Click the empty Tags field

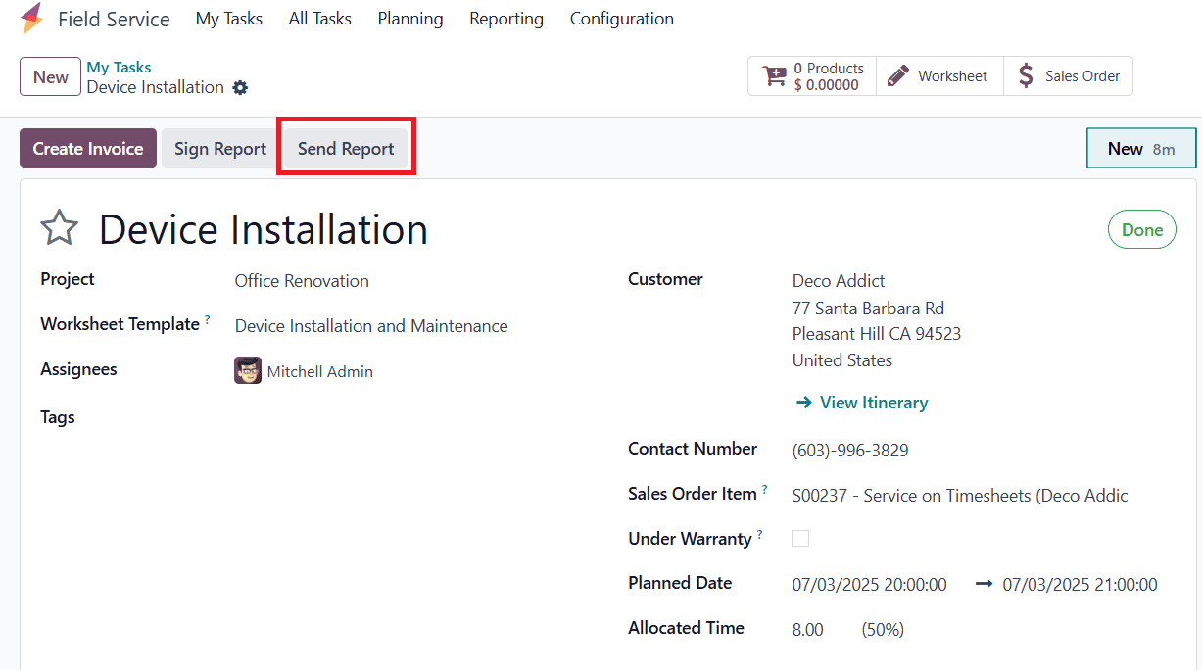tap(410, 417)
